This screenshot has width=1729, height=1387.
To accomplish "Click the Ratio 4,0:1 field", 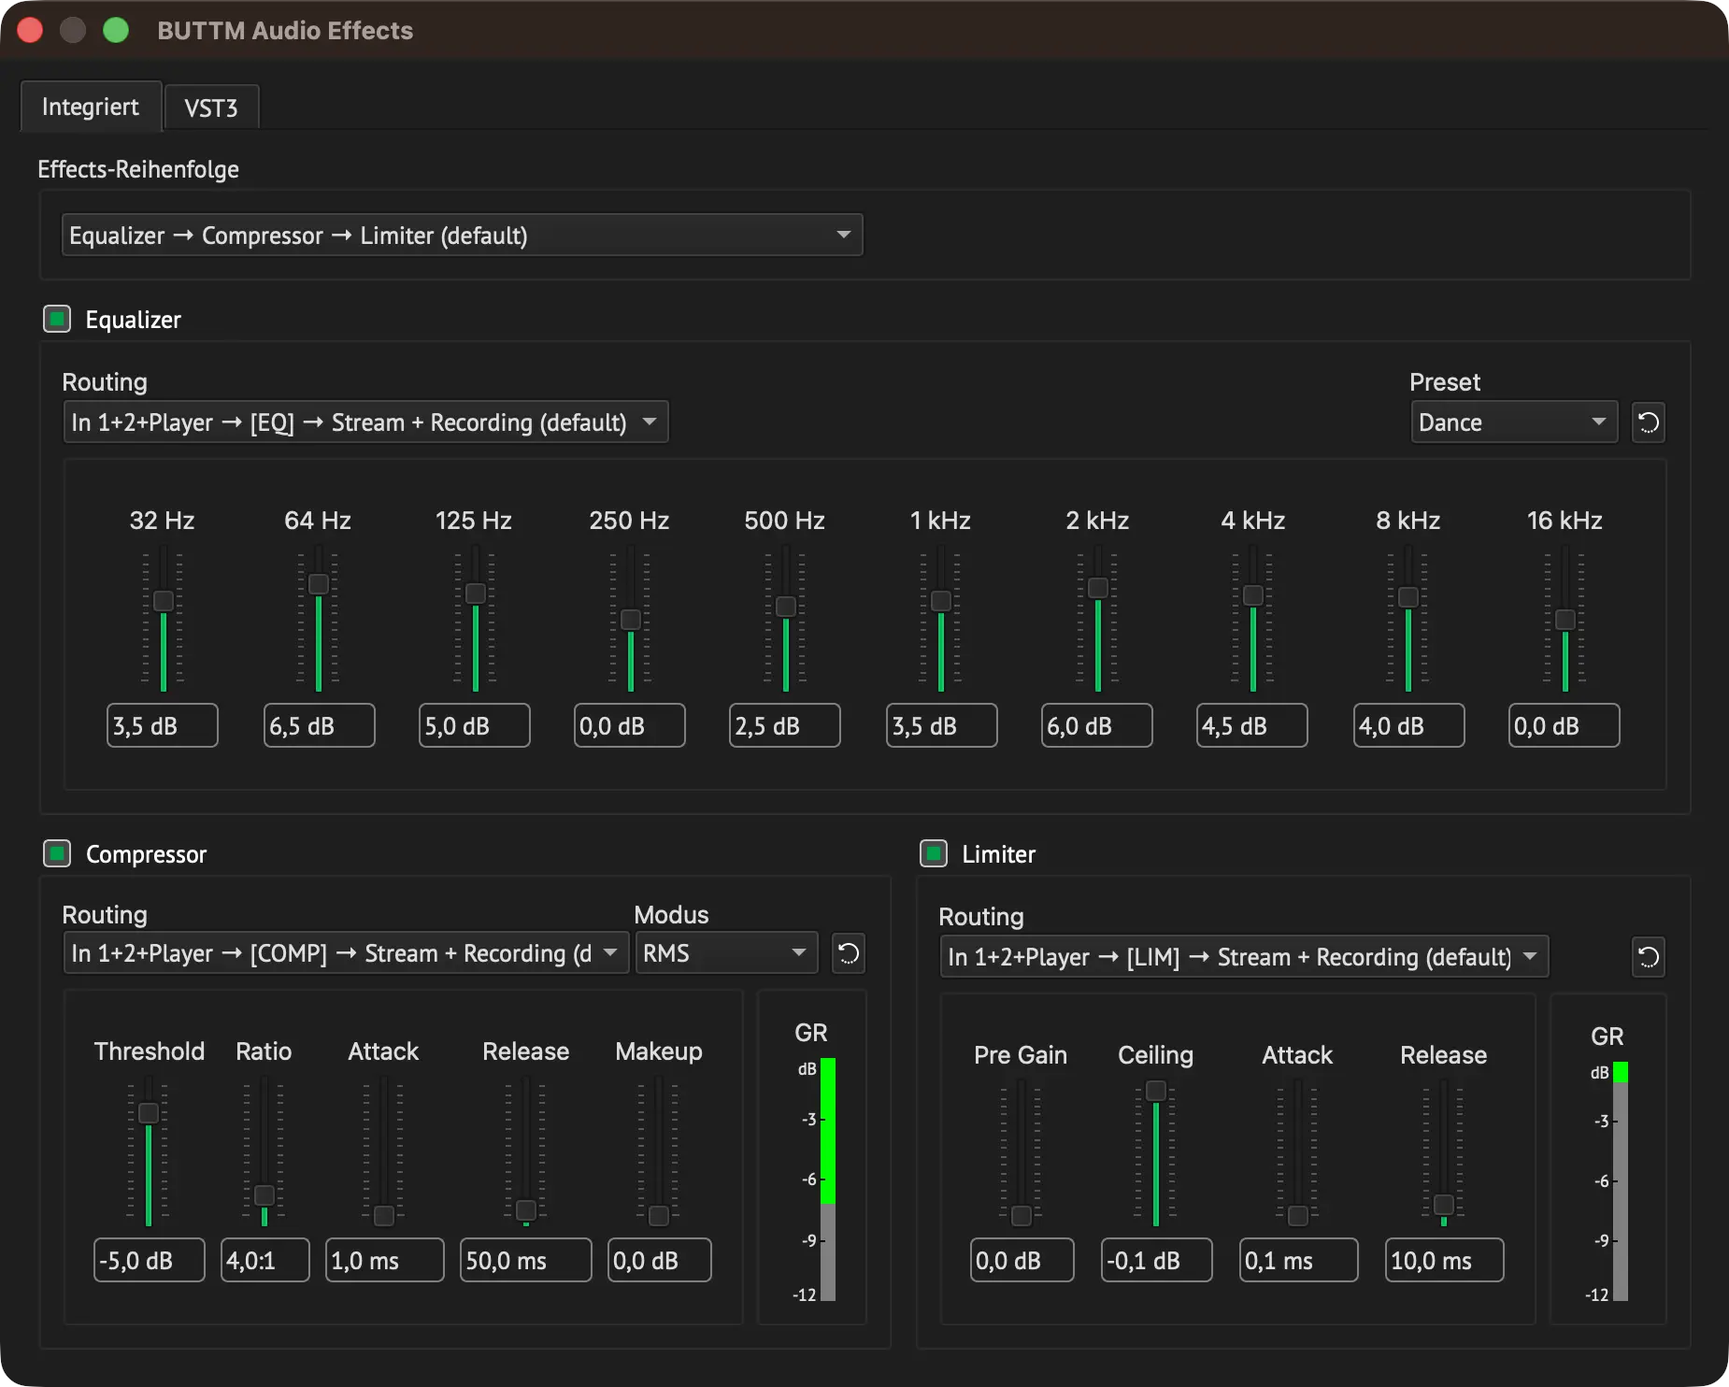I will 265,1260.
